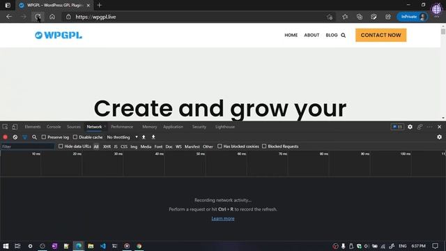Screen dimensions: 446x251
Task: Toggle the device emulation toolbar icon
Action: pyautogui.click(x=15, y=127)
